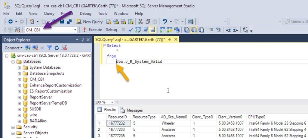Switch to the Results tab
Viewport: 308px width, 138px height.
tap(107, 110)
